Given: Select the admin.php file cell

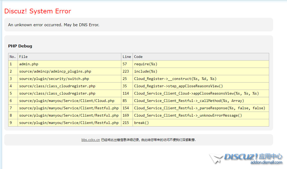Looking at the screenshot, I should coord(29,64).
